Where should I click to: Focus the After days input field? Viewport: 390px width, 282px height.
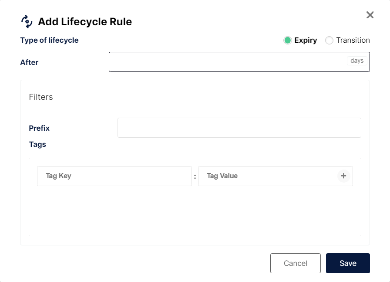226,62
